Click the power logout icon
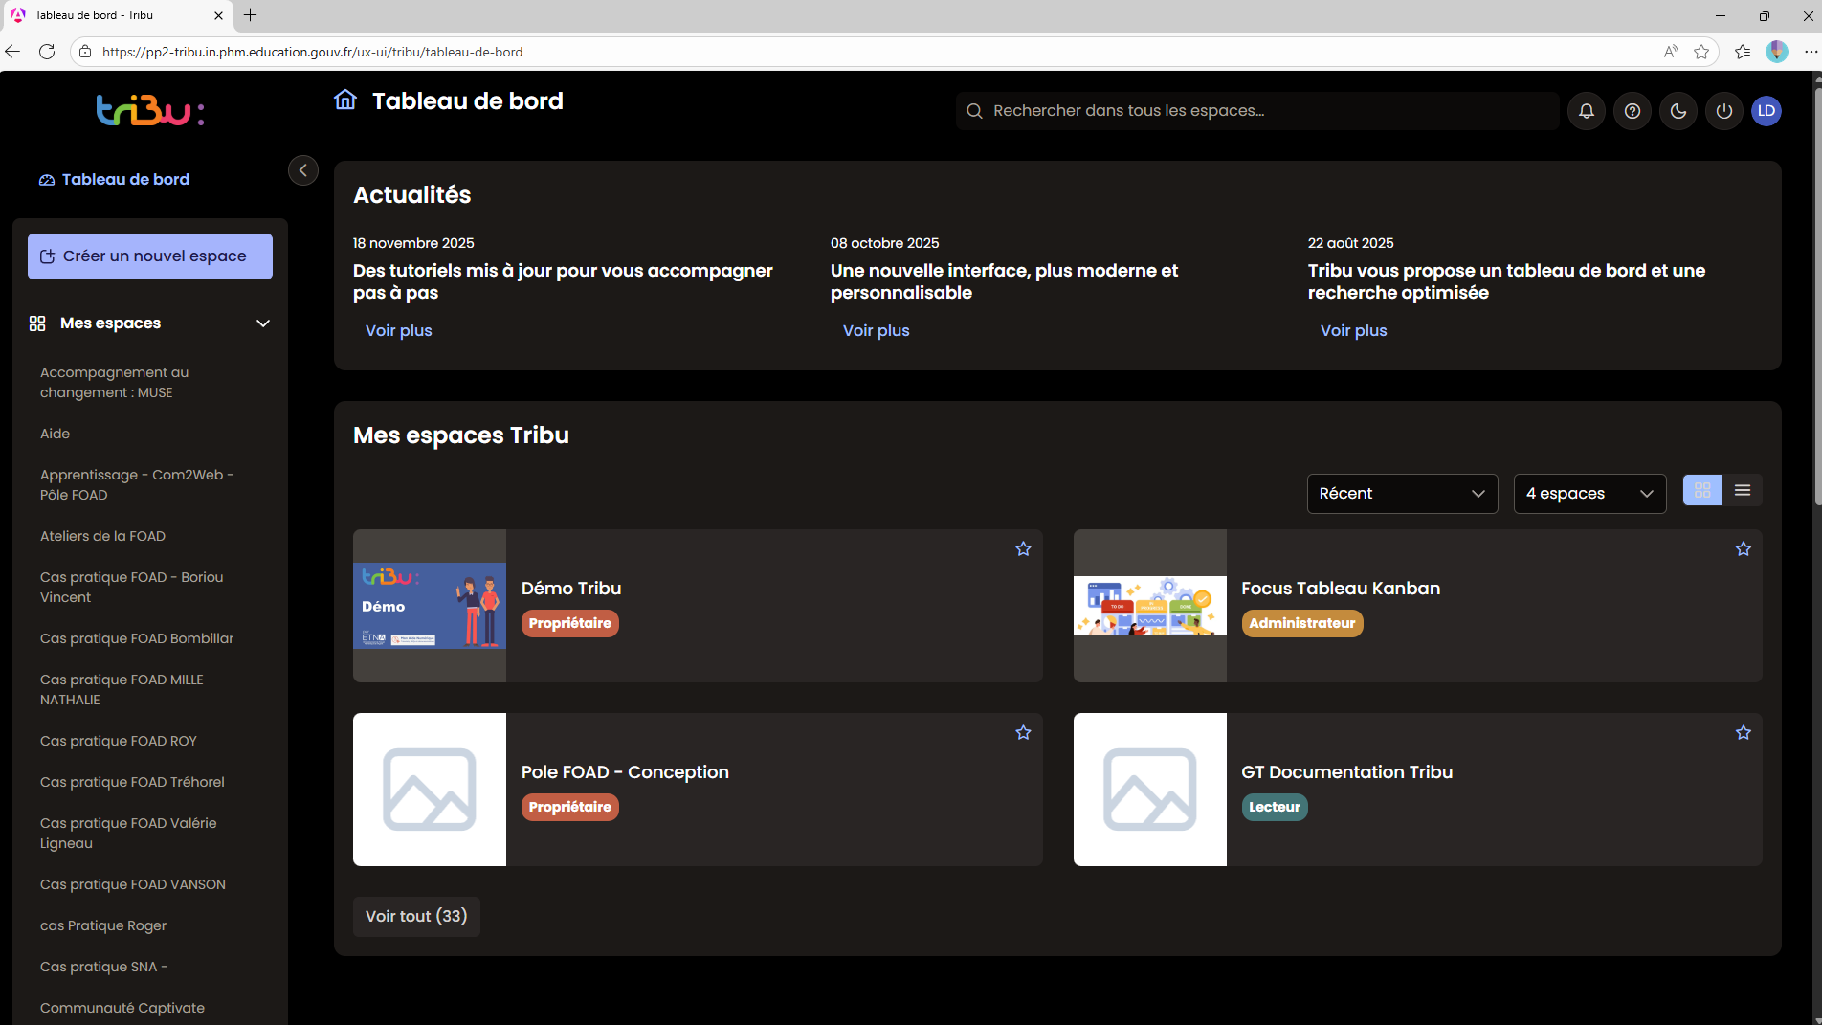 (x=1724, y=111)
